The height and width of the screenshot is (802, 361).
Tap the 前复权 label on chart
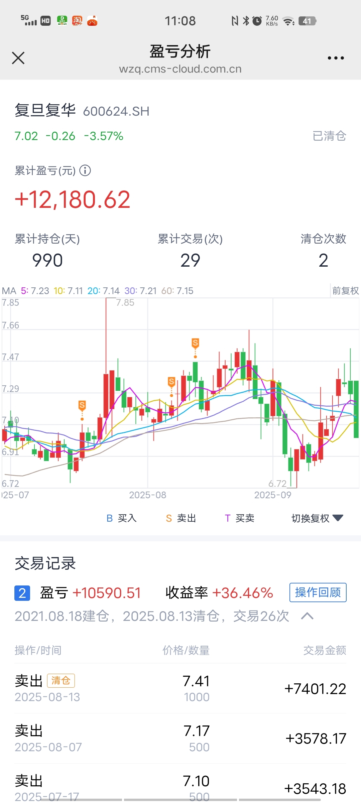345,291
